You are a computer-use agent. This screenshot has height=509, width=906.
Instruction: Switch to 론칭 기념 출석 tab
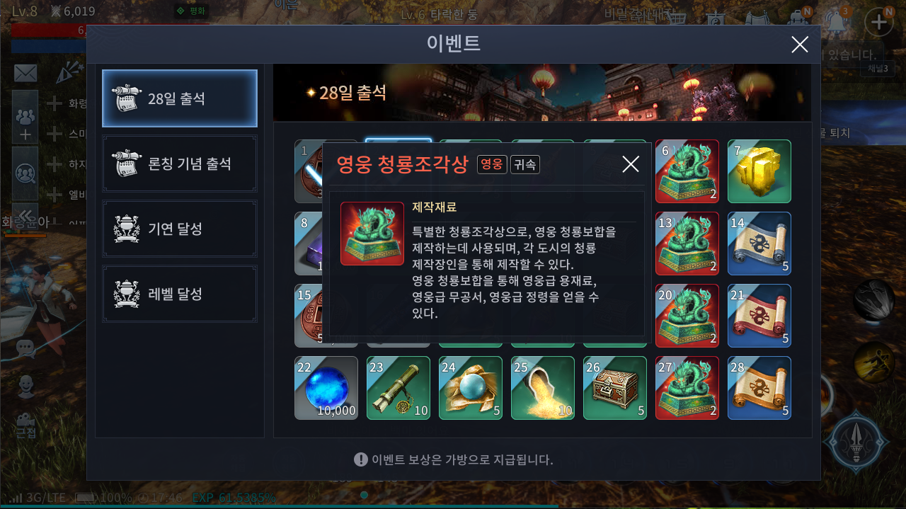click(x=180, y=164)
